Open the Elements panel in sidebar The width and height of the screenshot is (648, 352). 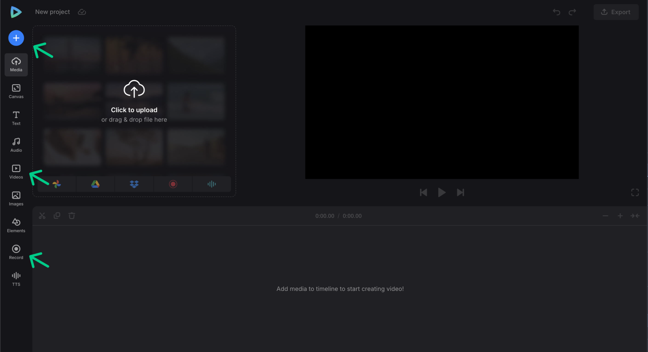[x=16, y=225]
